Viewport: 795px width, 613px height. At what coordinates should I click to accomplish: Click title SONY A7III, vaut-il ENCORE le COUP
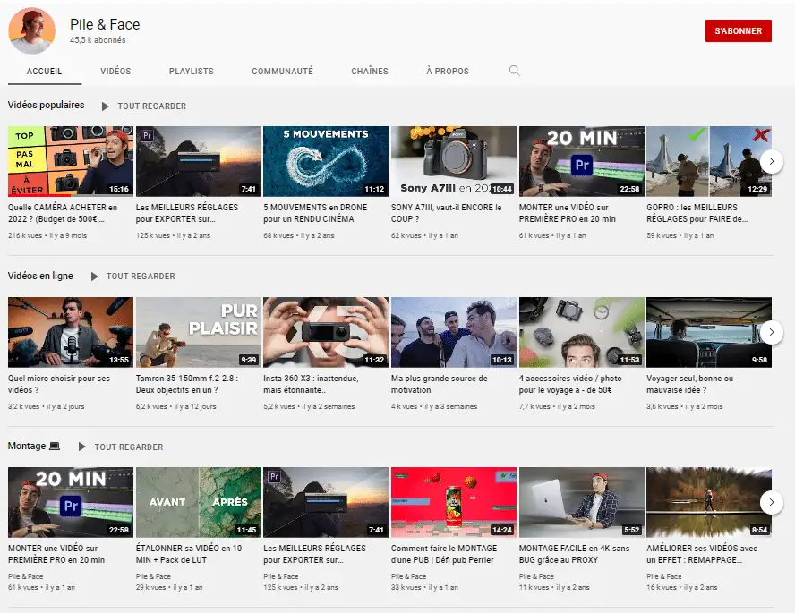click(446, 213)
